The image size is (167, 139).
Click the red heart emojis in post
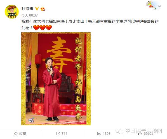43,28
